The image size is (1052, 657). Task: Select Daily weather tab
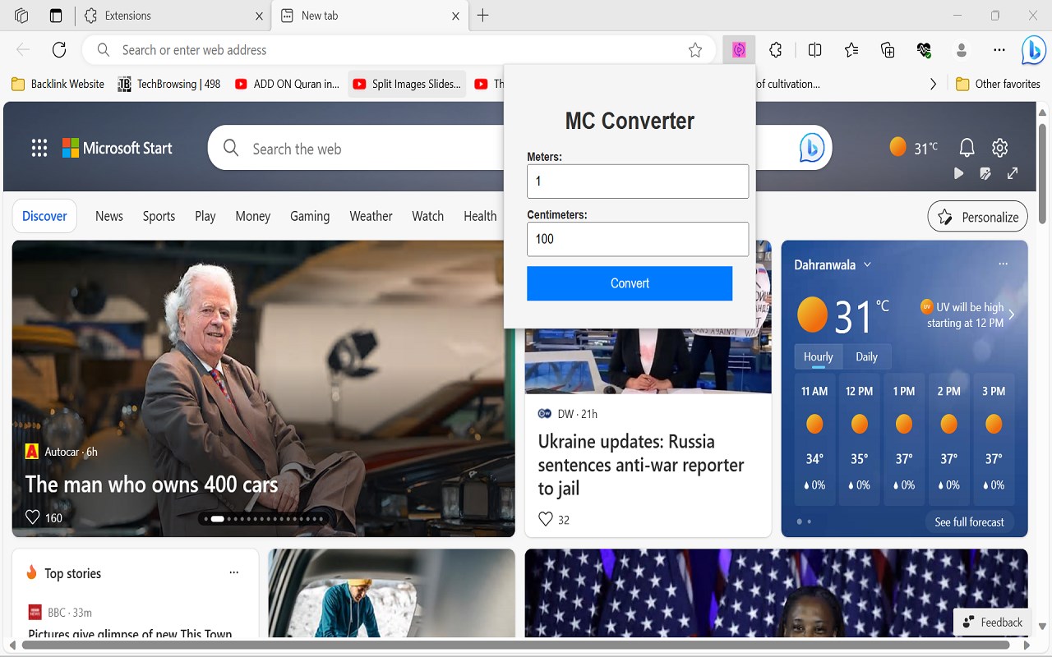[x=866, y=356]
